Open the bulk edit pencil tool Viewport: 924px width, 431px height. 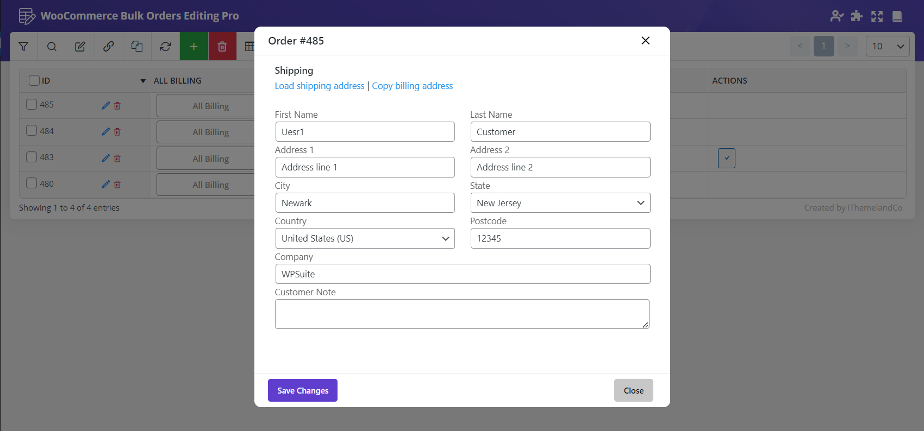tap(80, 47)
